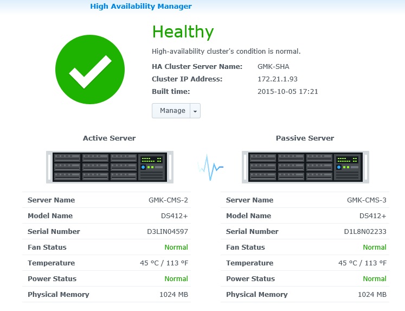Click passive server temperature 45 °C value
This screenshot has width=405, height=311.
(362, 263)
